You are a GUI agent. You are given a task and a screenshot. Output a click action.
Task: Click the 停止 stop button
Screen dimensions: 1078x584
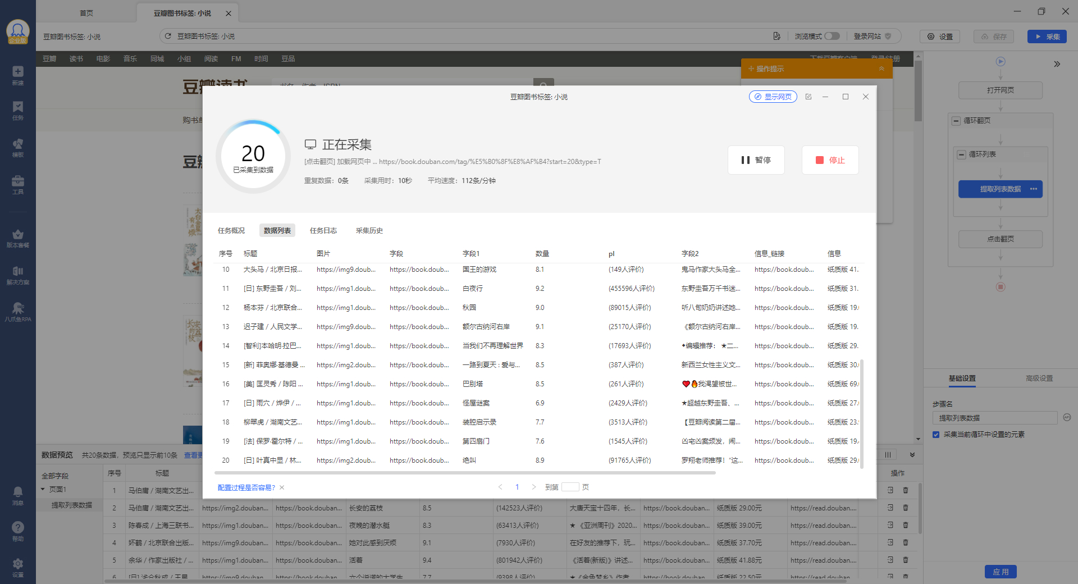coord(830,160)
